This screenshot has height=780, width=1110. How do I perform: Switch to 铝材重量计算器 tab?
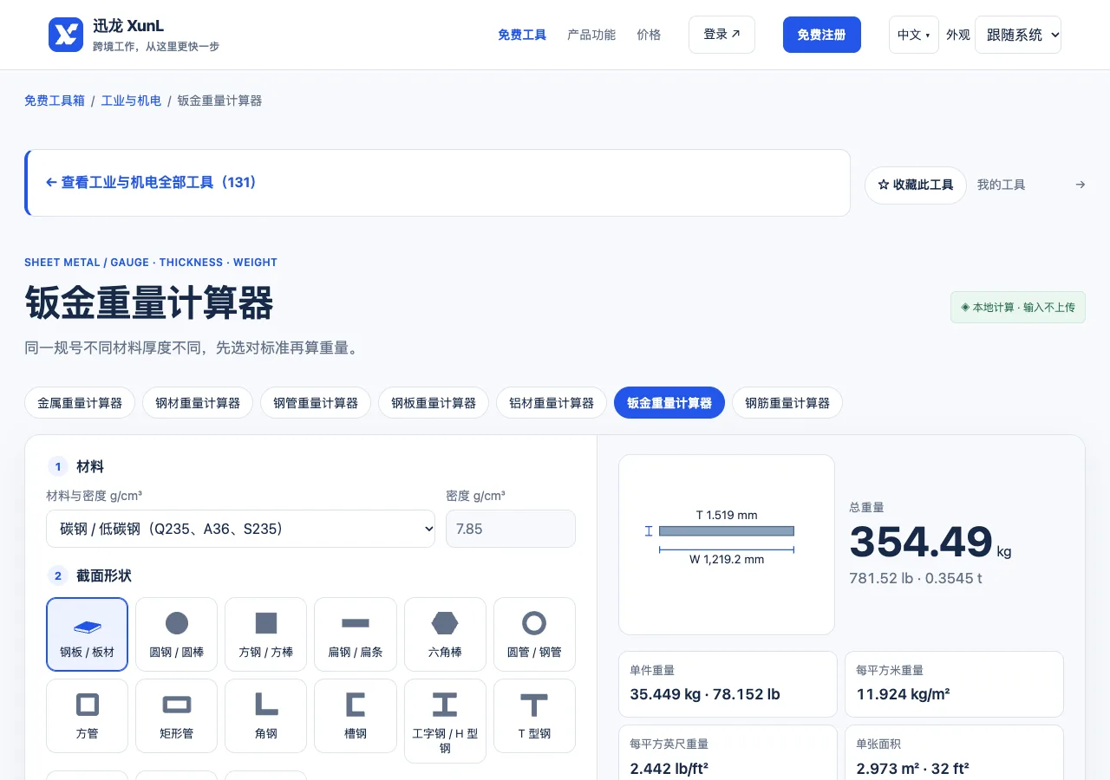pos(552,403)
